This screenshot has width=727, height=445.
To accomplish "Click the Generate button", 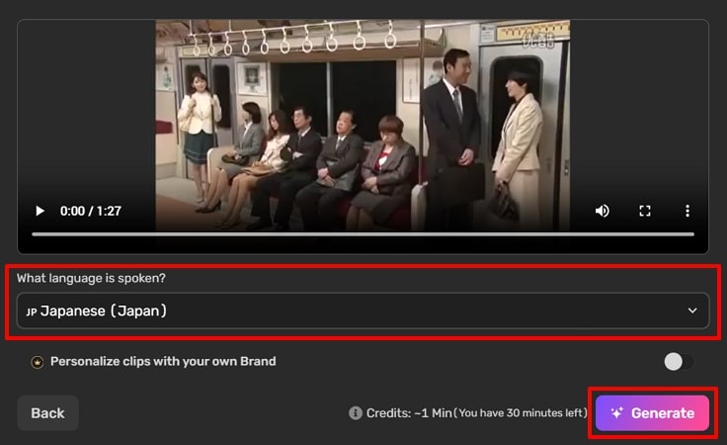I will pos(652,413).
